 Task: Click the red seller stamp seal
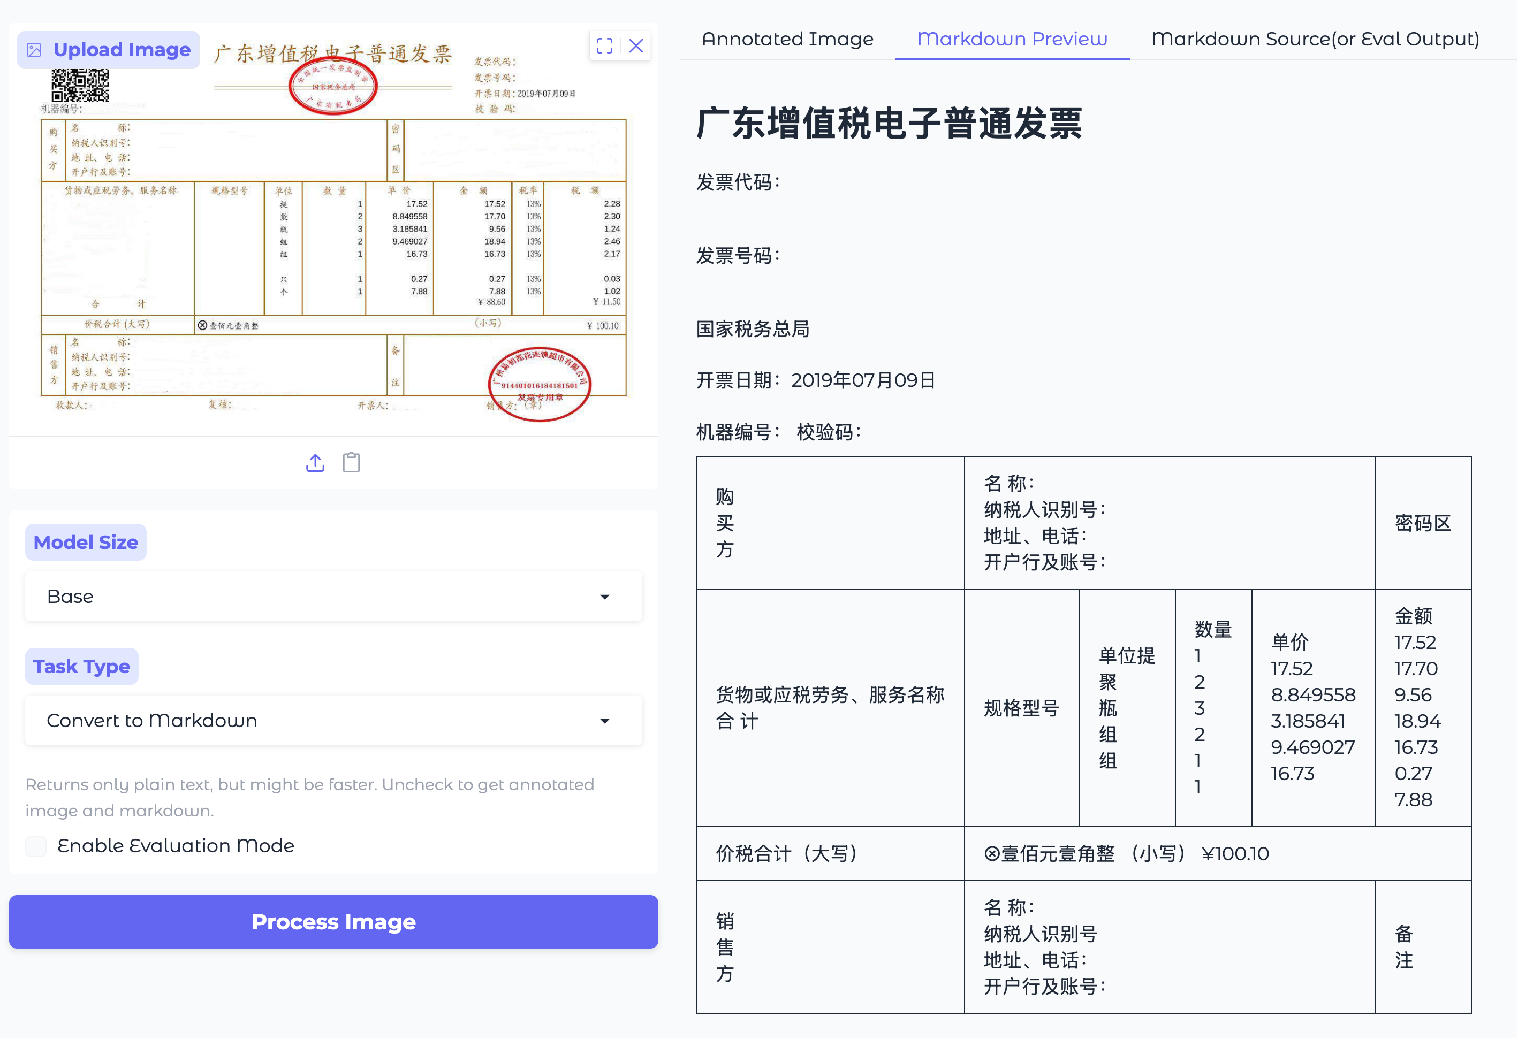point(540,384)
